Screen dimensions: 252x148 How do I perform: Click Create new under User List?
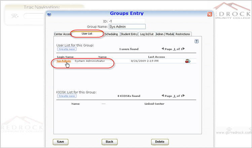click(67, 49)
